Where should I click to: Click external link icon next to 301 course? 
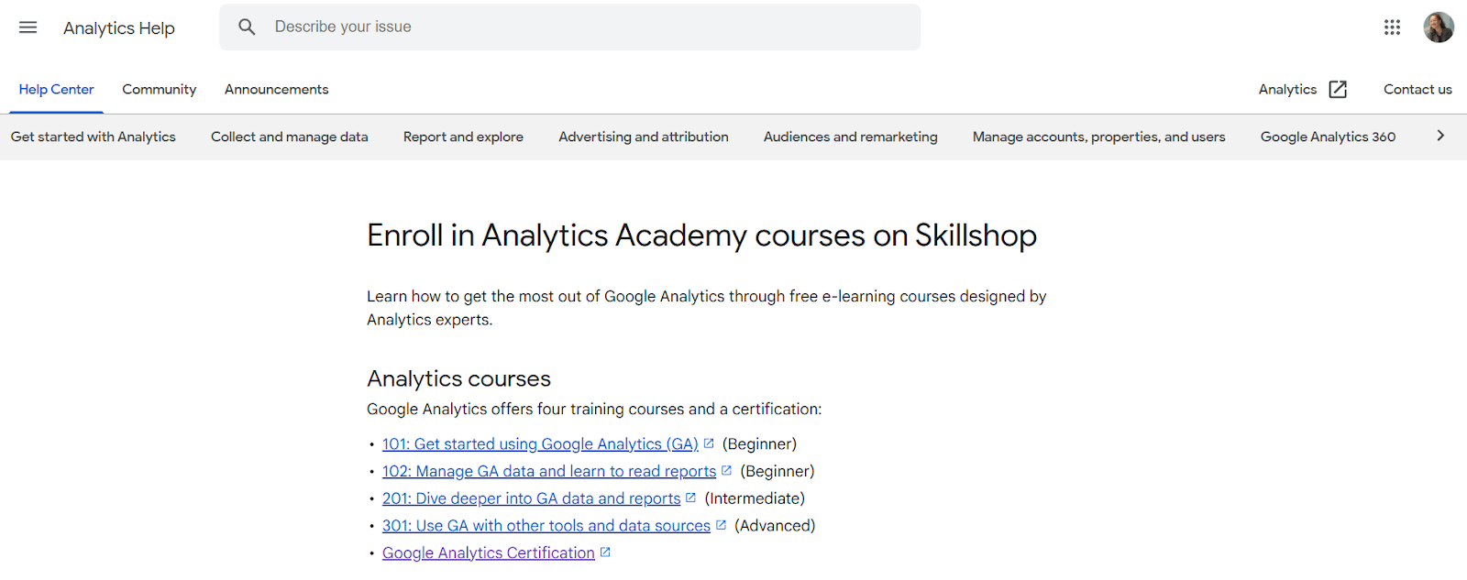point(722,524)
